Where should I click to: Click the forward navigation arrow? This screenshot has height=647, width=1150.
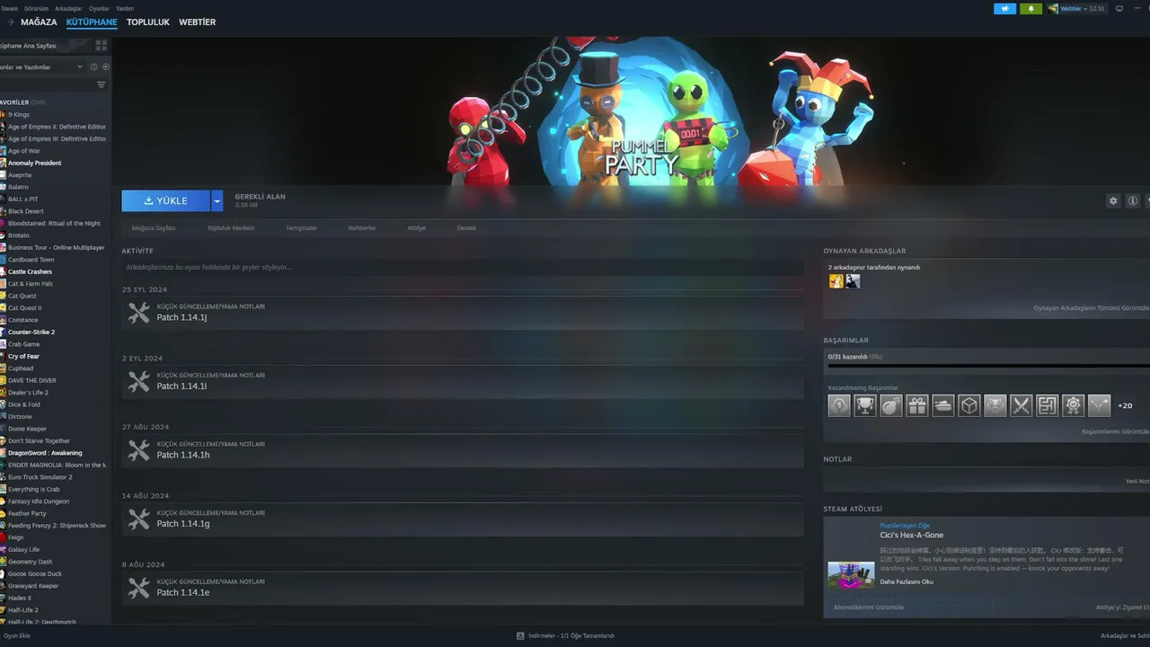click(x=10, y=22)
